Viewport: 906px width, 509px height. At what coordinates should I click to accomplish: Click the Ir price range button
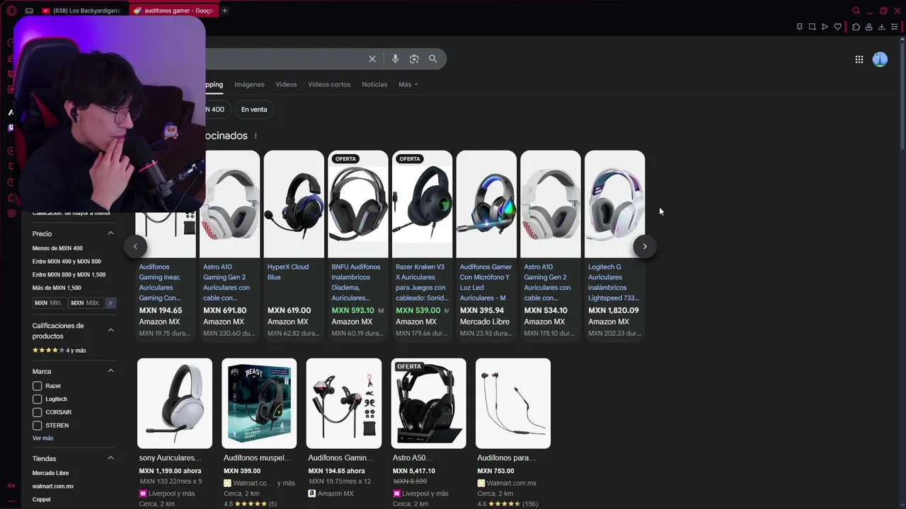point(110,303)
